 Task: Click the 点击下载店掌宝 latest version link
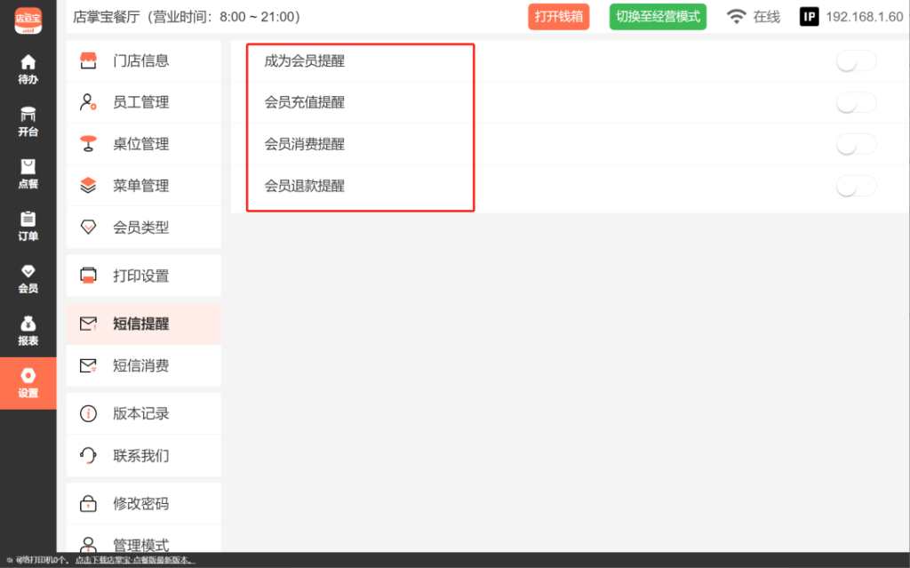pos(135,561)
